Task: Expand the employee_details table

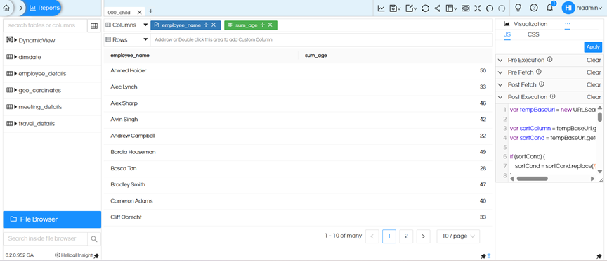Action: pyautogui.click(x=16, y=74)
